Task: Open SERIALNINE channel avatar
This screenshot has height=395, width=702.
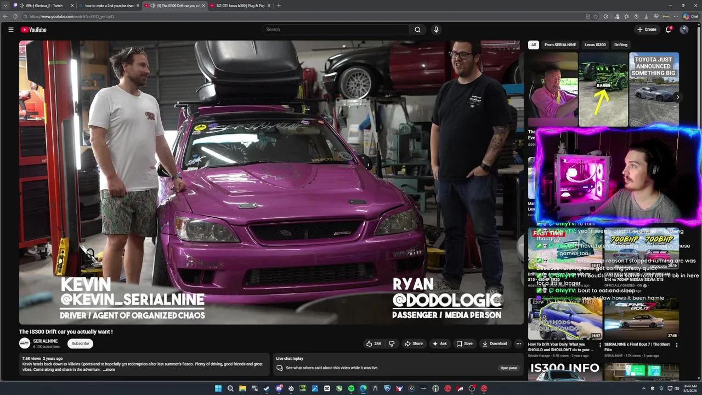Action: pyautogui.click(x=24, y=343)
